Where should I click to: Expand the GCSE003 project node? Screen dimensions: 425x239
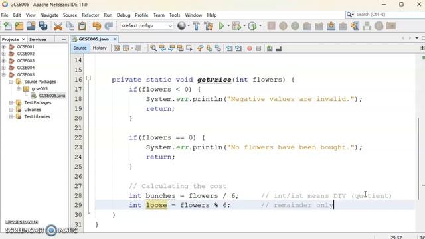point(4,60)
